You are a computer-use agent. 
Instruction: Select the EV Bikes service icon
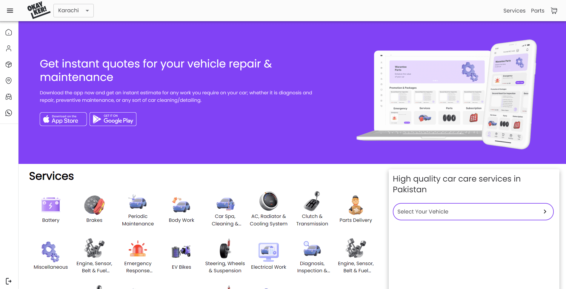coord(181,251)
